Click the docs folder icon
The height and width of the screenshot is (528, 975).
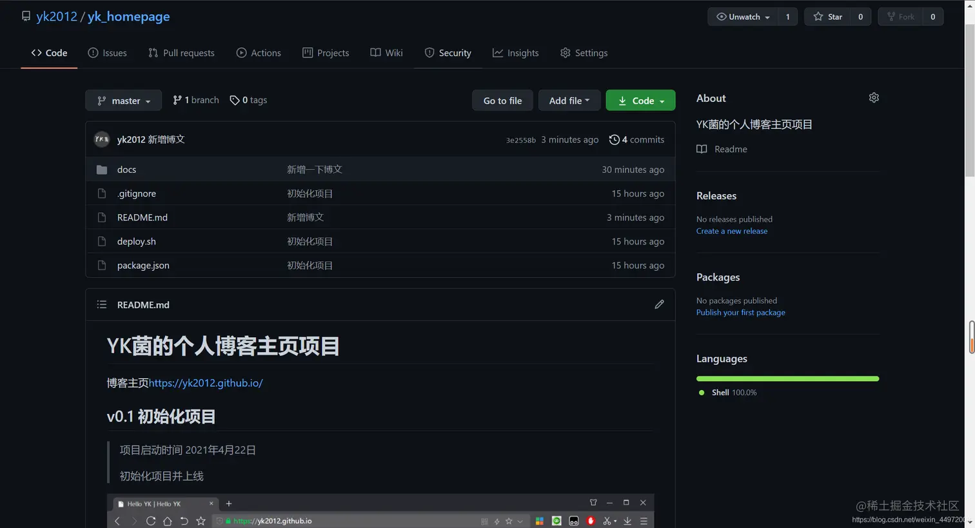click(101, 170)
